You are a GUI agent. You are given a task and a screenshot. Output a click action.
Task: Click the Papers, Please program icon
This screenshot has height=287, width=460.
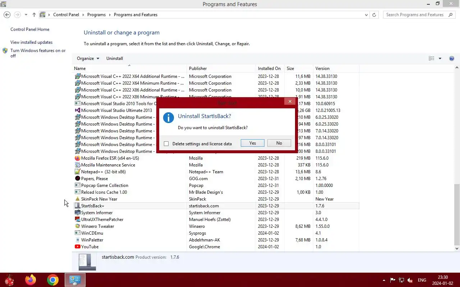click(x=77, y=179)
